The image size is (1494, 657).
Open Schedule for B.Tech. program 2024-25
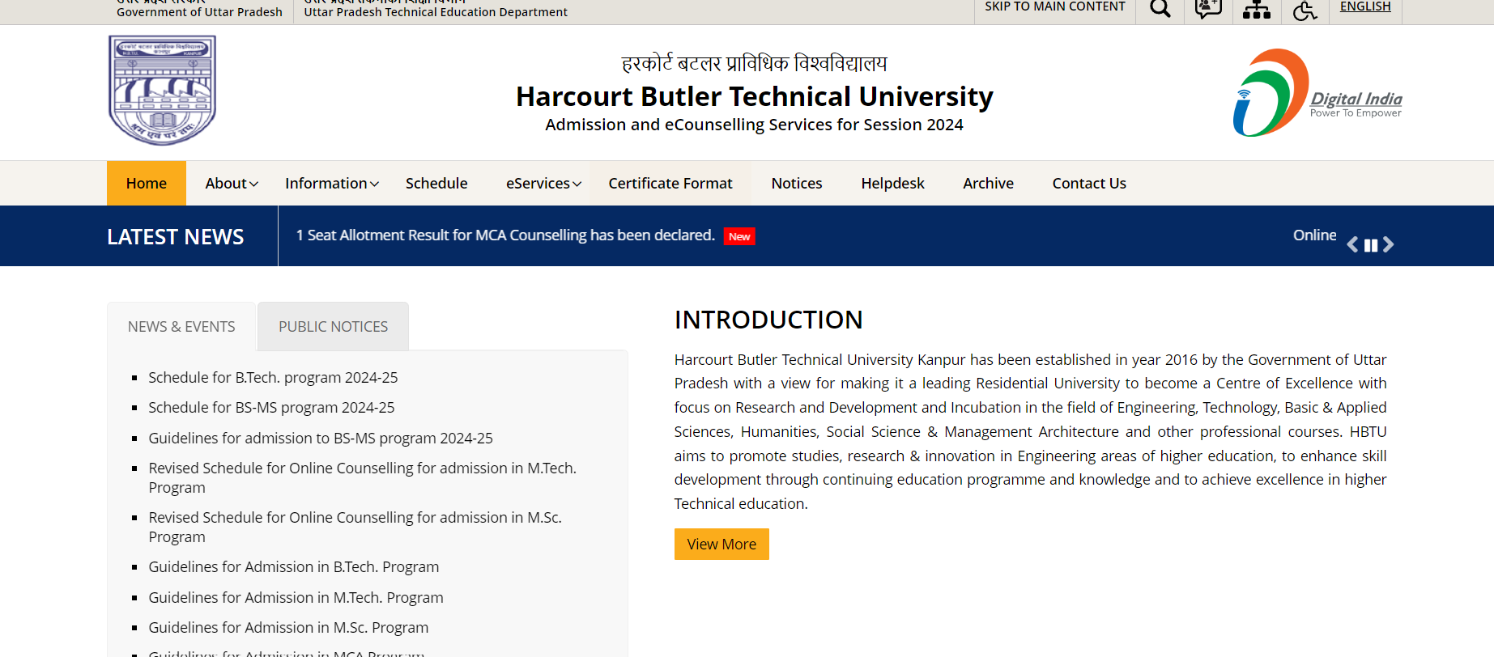click(x=273, y=377)
